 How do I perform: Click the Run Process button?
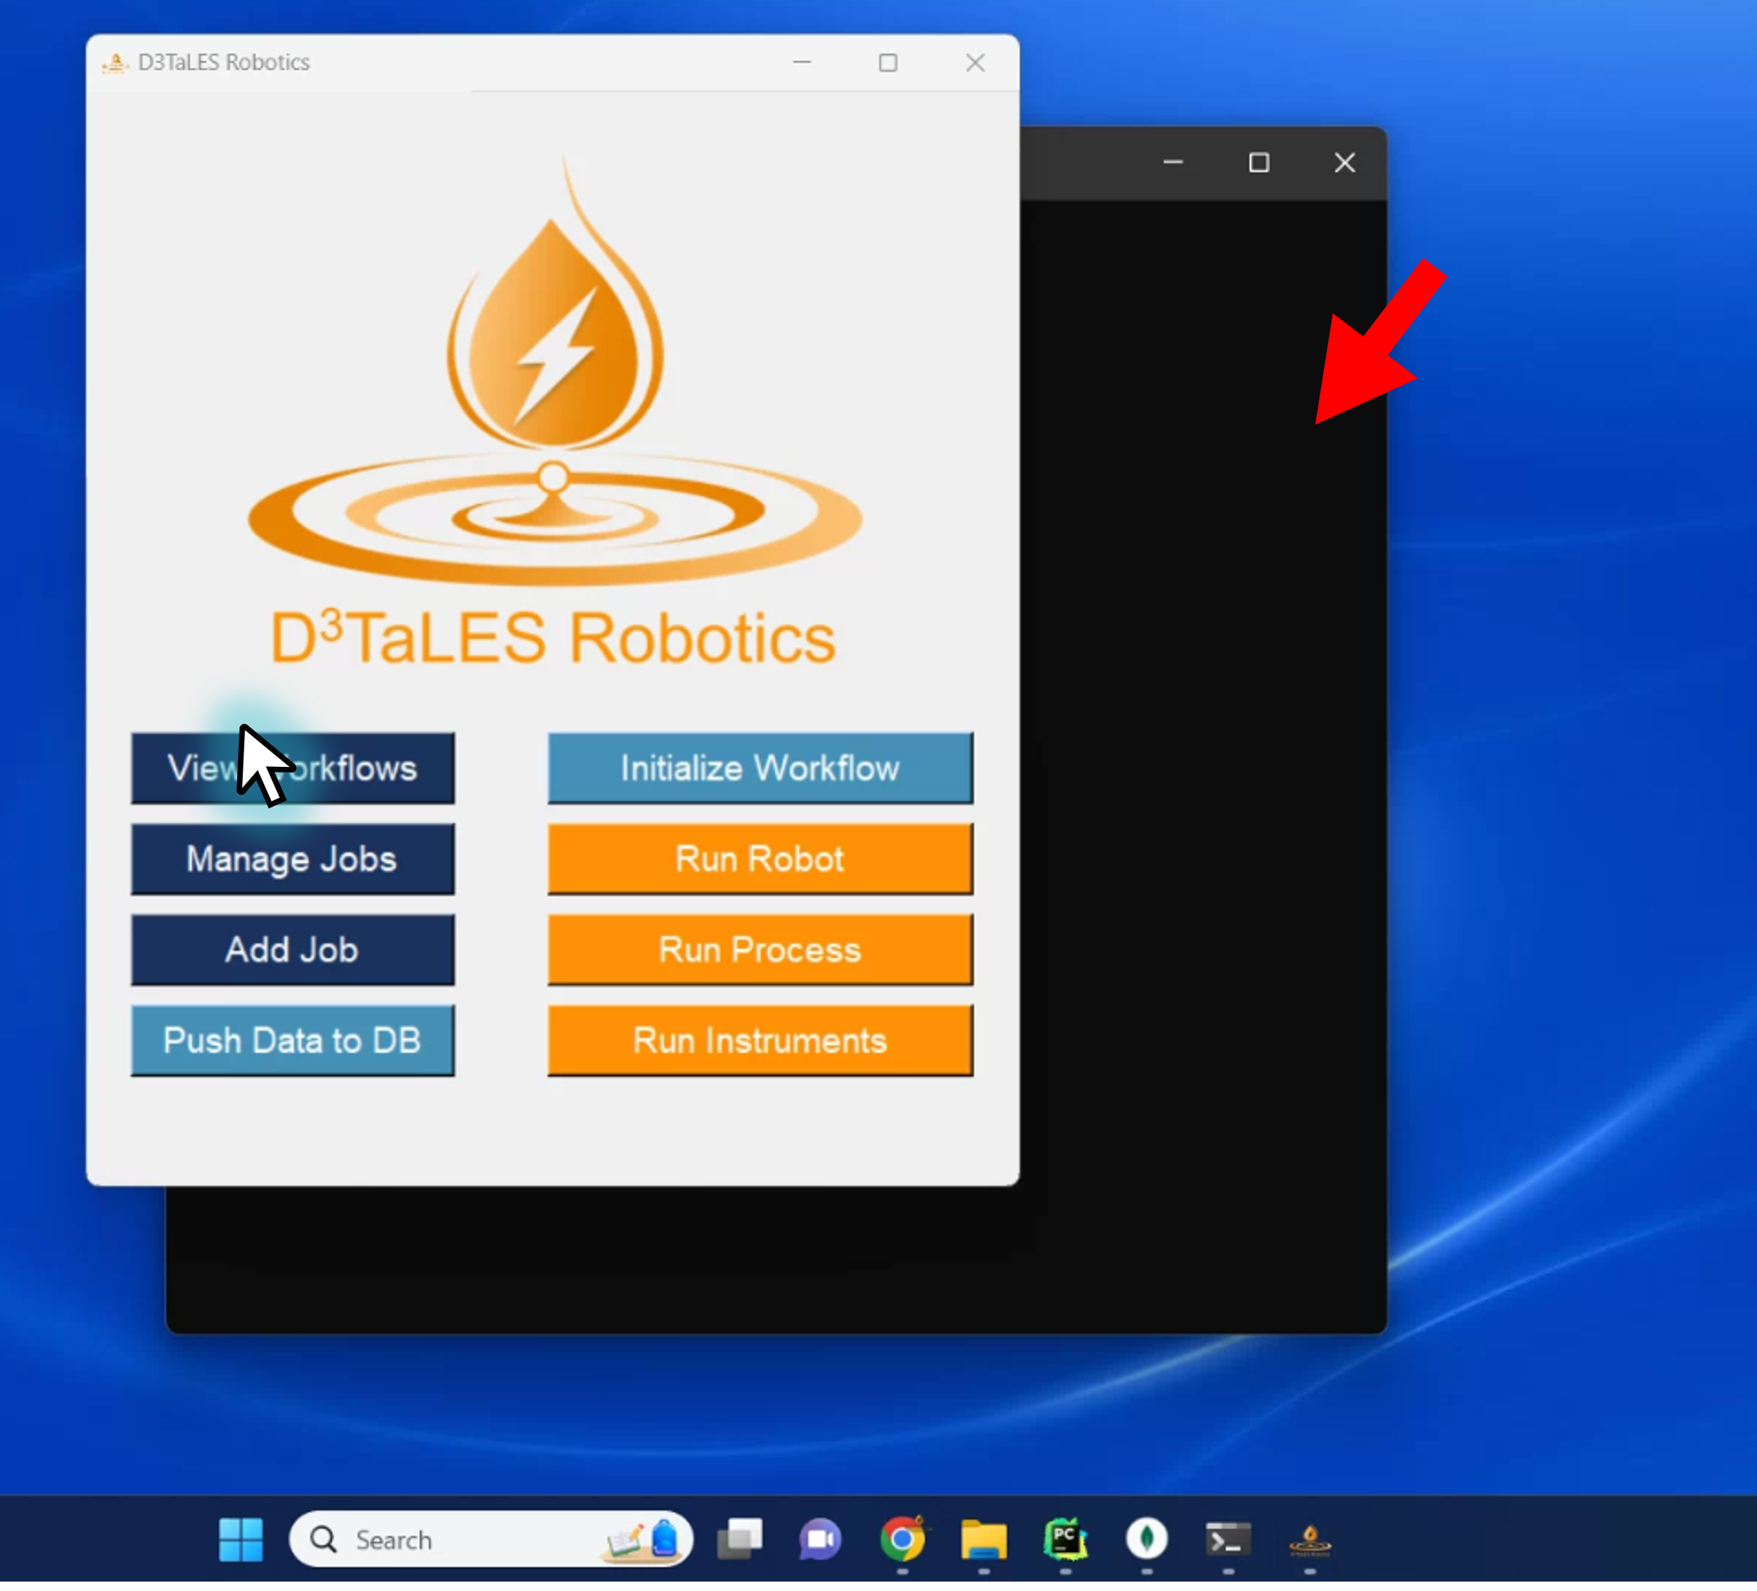[x=759, y=950]
